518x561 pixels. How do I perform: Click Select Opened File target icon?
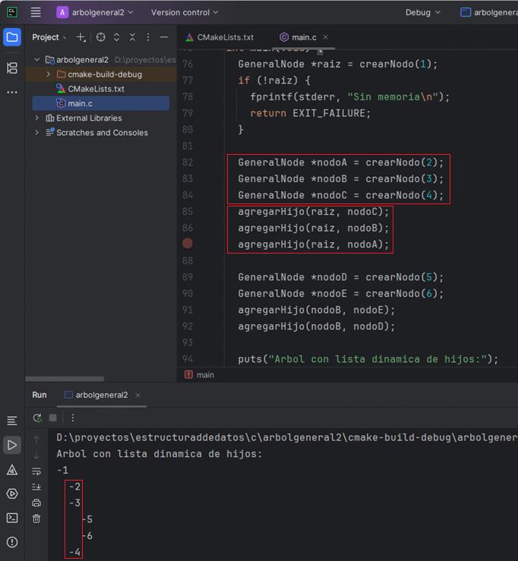pyautogui.click(x=100, y=37)
